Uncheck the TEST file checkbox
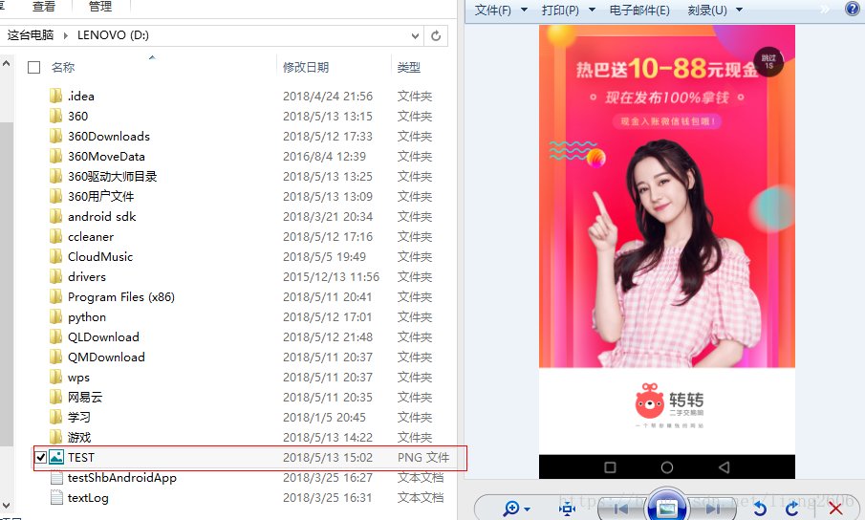Image resolution: width=865 pixels, height=520 pixels. [40, 457]
